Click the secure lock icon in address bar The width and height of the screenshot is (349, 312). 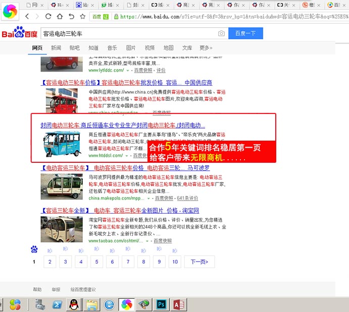[x=116, y=17]
